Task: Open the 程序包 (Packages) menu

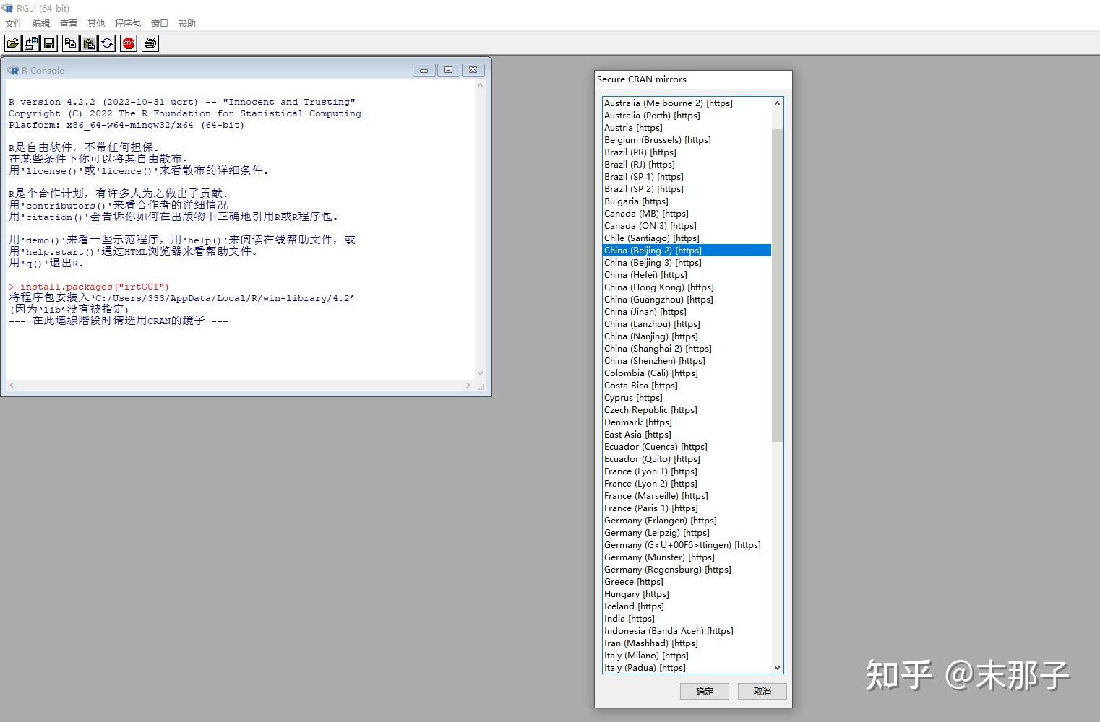Action: pyautogui.click(x=128, y=23)
